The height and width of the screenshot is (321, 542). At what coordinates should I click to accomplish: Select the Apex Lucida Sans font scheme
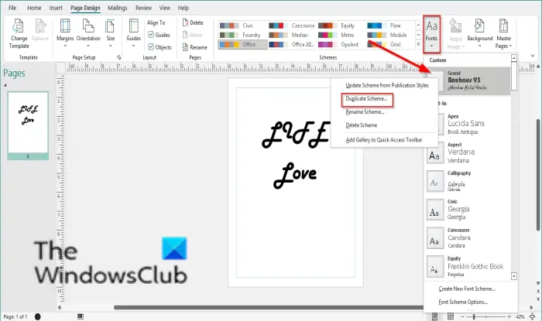pyautogui.click(x=468, y=125)
